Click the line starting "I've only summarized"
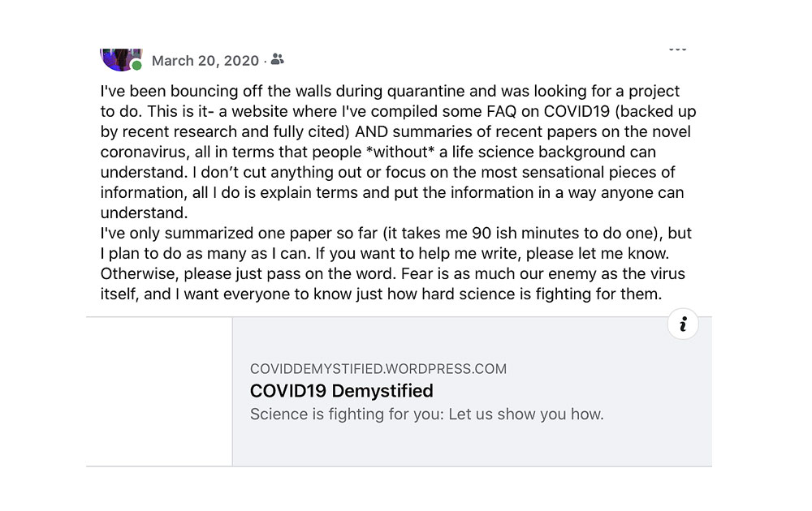 click(x=396, y=234)
